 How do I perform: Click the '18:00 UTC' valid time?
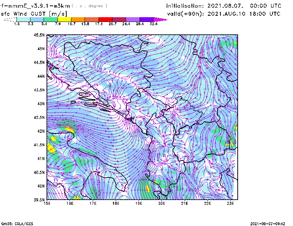tap(265, 14)
